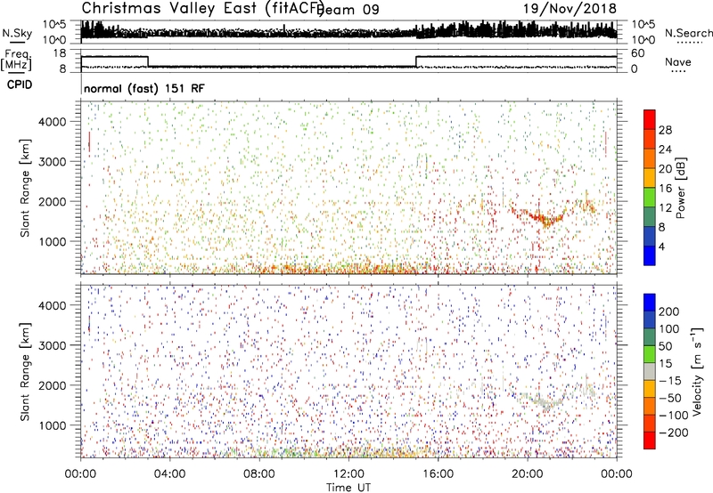The width and height of the screenshot is (713, 493).
Task: Click the CPID label
Action: [20, 85]
